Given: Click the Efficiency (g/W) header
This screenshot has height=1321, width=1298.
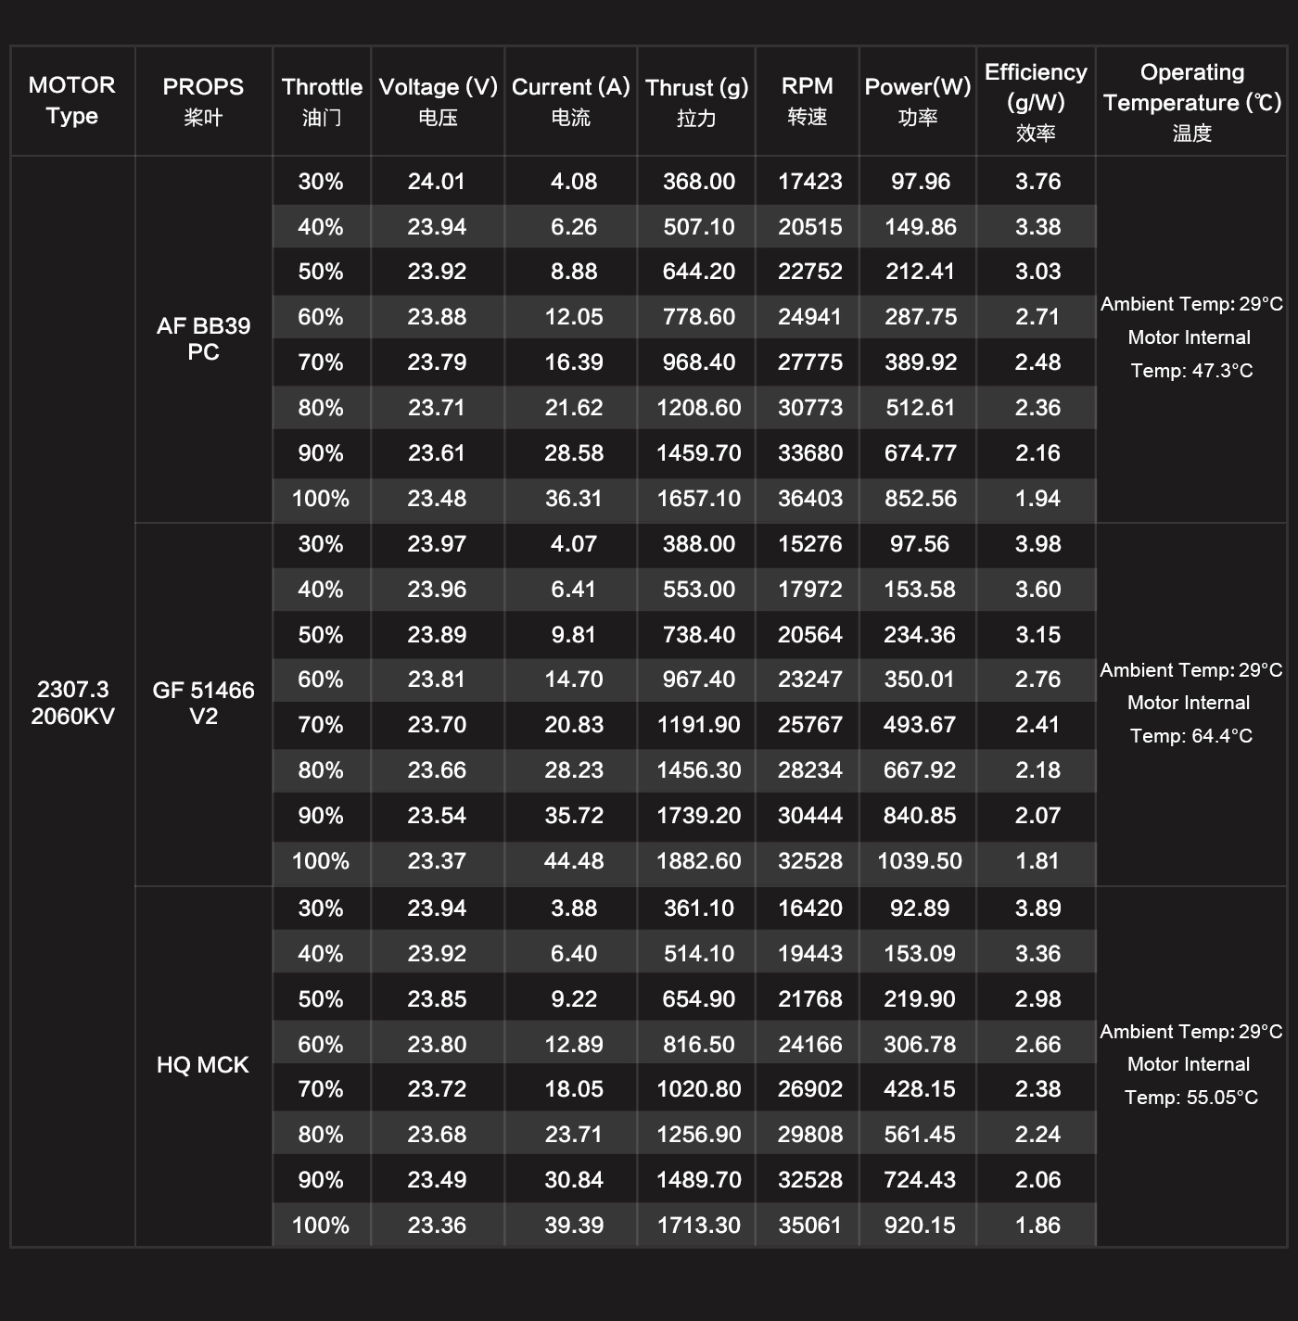Looking at the screenshot, I should (1036, 102).
